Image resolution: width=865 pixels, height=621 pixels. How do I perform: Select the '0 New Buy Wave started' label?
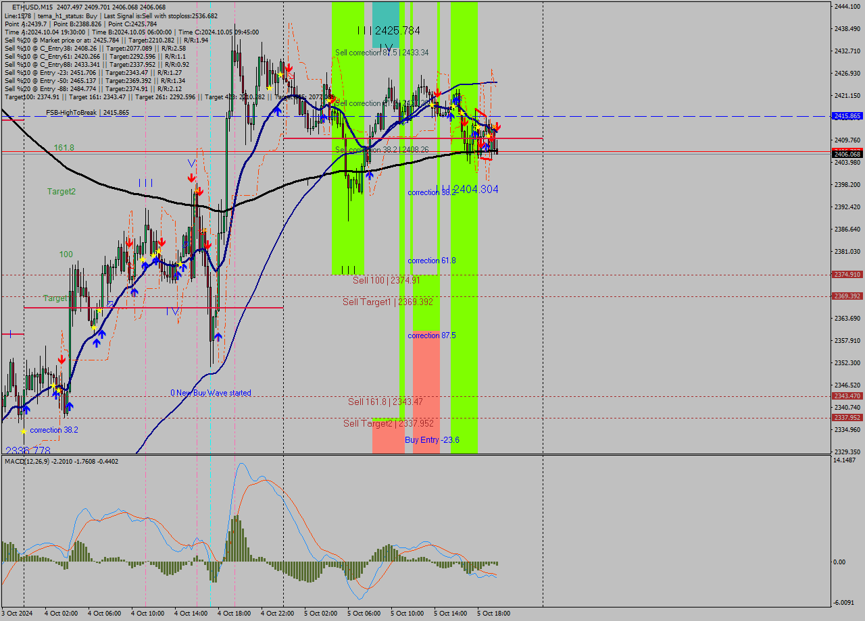210,393
